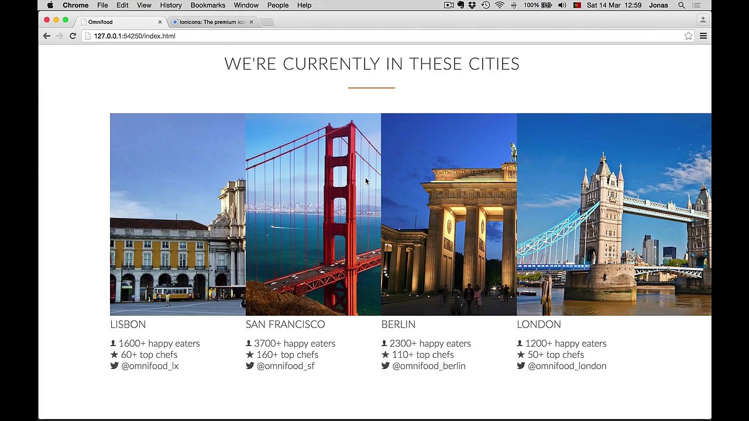Screen dimensions: 749x421
Task: Open the Wi-Fi status menu
Action: point(500,5)
